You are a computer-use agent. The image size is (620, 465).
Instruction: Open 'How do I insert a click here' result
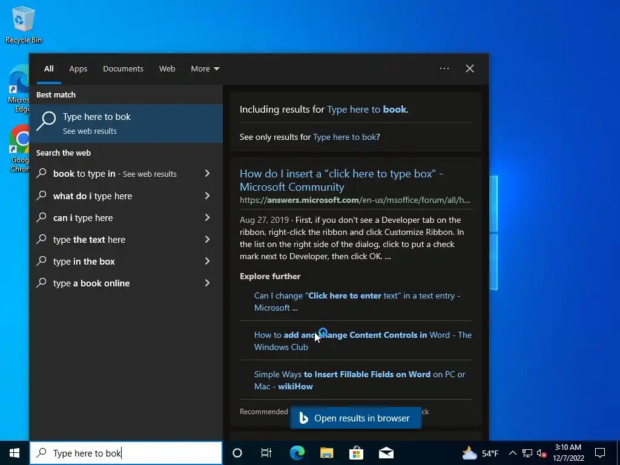tap(341, 180)
